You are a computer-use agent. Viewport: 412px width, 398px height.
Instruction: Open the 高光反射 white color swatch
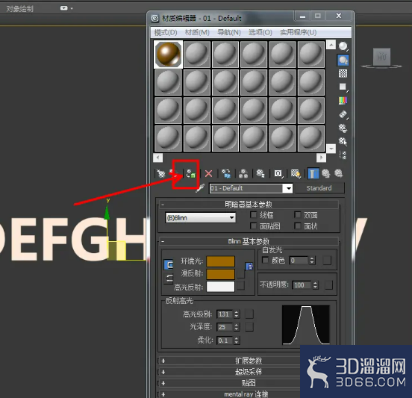(220, 287)
